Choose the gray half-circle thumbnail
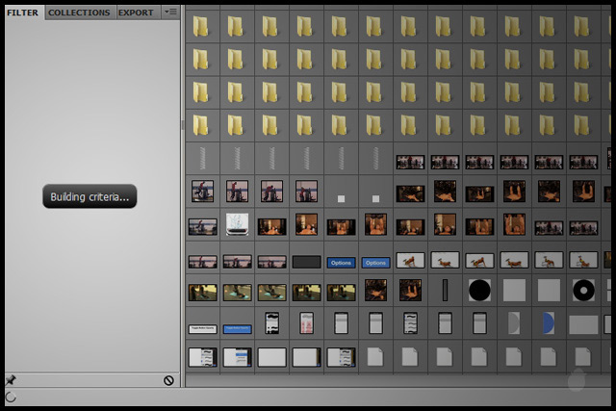 pos(513,322)
